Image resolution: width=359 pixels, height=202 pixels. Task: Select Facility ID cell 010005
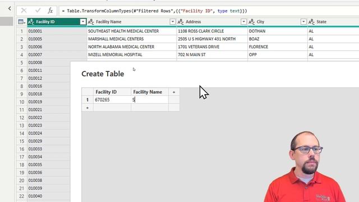[57, 39]
